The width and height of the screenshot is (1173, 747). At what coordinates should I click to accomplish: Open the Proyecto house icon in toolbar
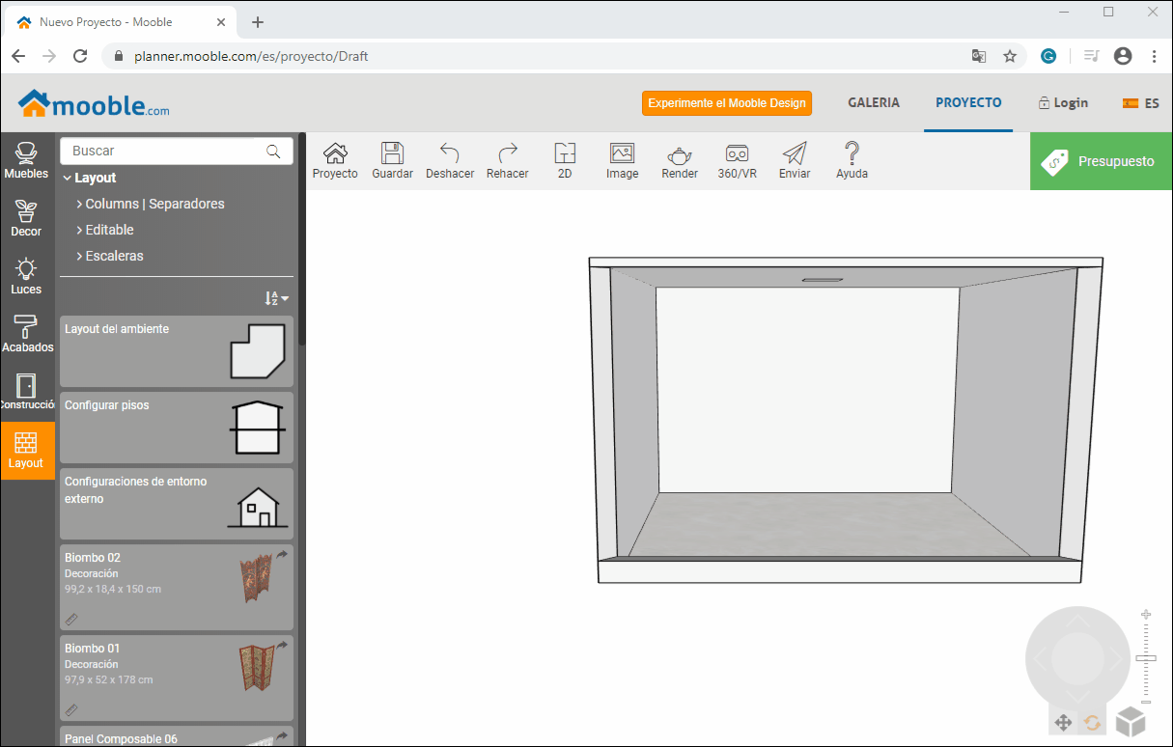click(x=335, y=160)
